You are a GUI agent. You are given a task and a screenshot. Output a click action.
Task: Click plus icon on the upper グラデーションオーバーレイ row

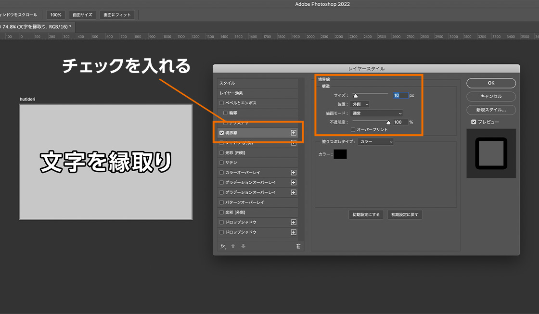click(294, 182)
